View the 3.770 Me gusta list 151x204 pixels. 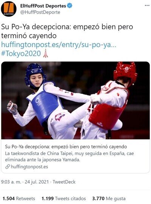(109, 199)
